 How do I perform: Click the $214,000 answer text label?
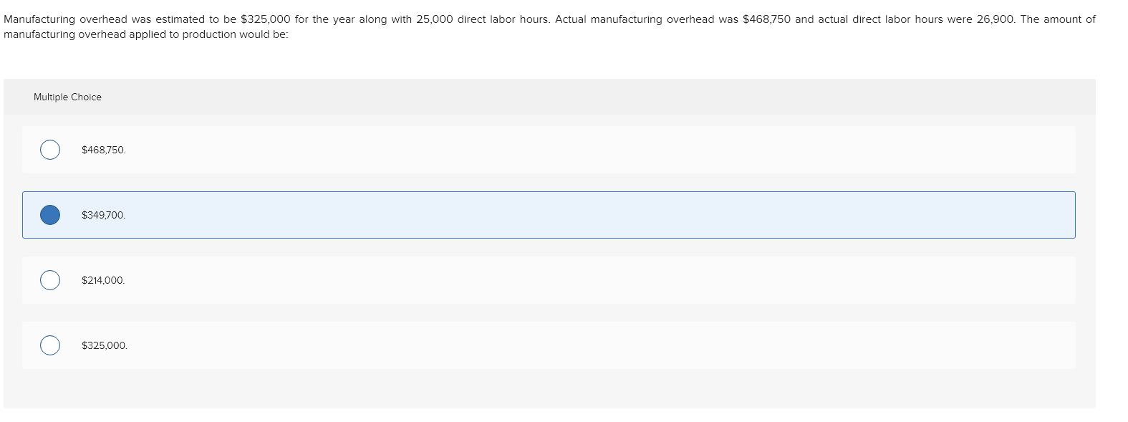(x=103, y=280)
